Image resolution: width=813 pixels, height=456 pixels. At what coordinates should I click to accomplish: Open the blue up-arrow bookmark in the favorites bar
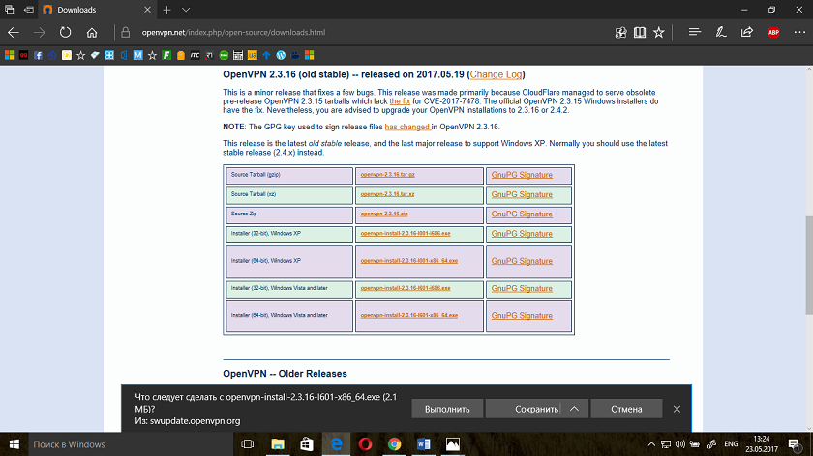click(266, 55)
